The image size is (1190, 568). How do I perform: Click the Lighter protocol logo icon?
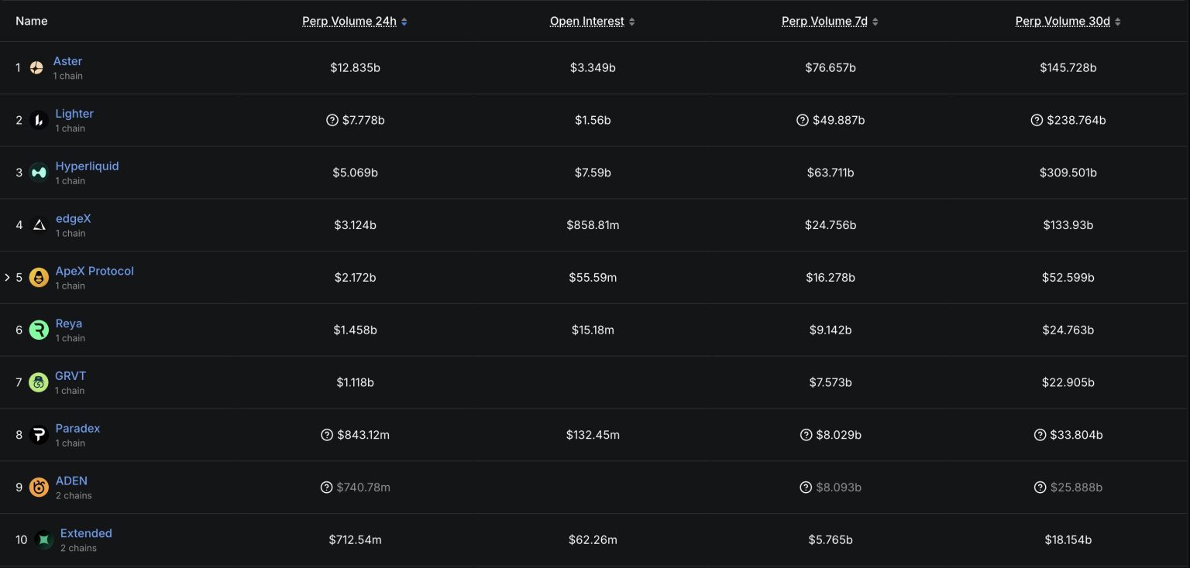pyautogui.click(x=39, y=120)
